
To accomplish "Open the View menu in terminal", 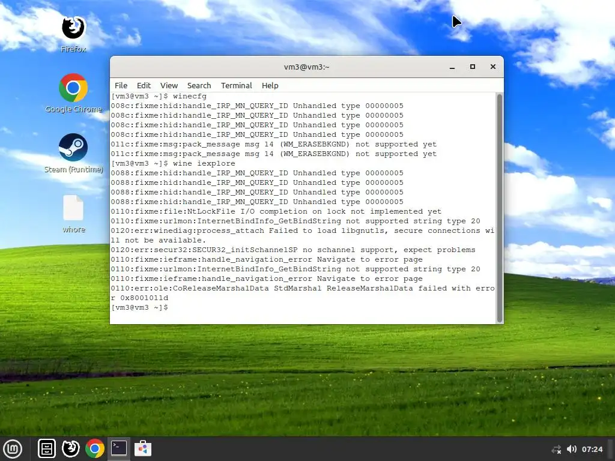I will (169, 85).
